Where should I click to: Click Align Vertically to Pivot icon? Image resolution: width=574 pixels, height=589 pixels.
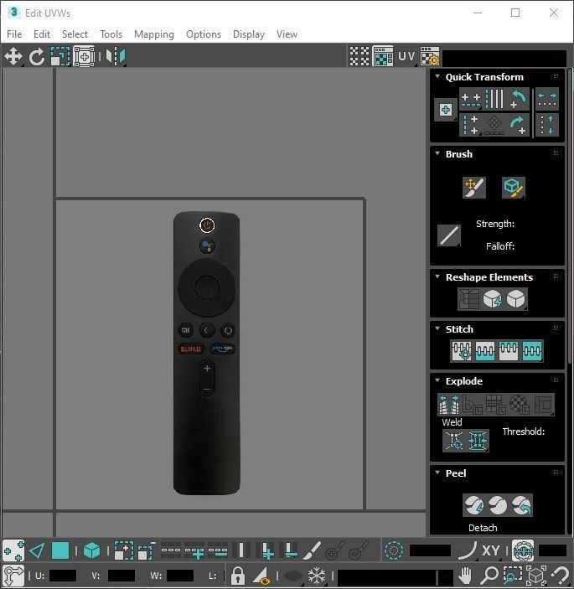(471, 125)
